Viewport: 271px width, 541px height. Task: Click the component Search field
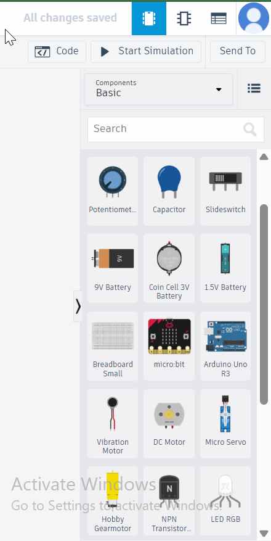click(x=176, y=130)
